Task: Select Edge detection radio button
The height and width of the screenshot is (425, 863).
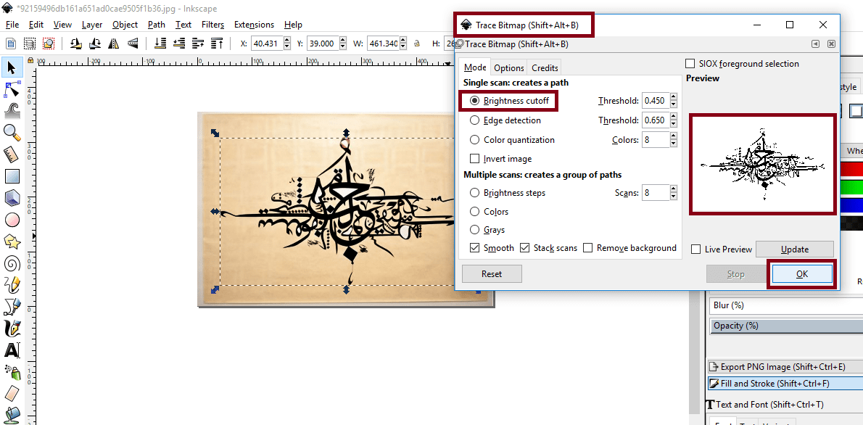Action: (474, 120)
